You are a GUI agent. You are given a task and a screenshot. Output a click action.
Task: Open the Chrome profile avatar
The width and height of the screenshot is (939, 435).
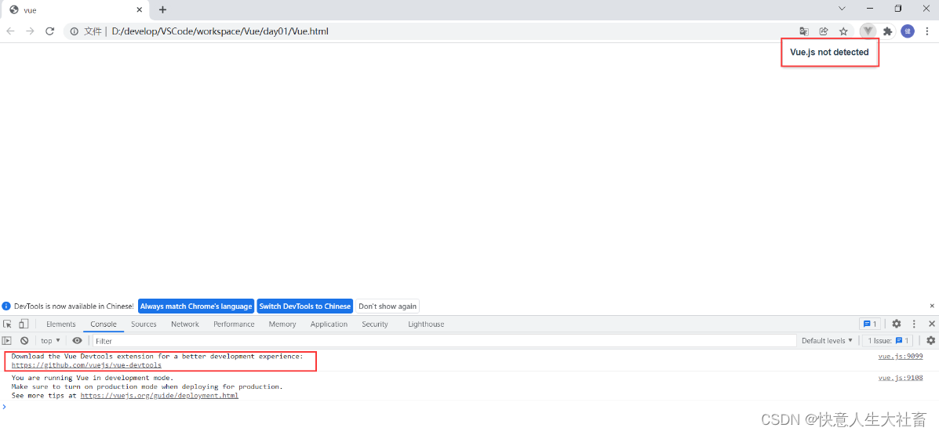pyautogui.click(x=908, y=31)
